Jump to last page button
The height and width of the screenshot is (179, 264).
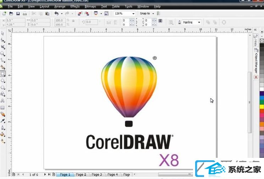click(x=49, y=174)
